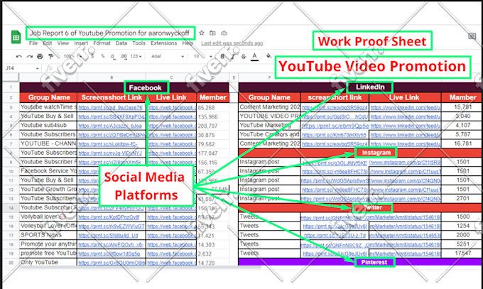Open the zoom 100% dropdown
The height and width of the screenshot is (289, 483).
(72, 56)
